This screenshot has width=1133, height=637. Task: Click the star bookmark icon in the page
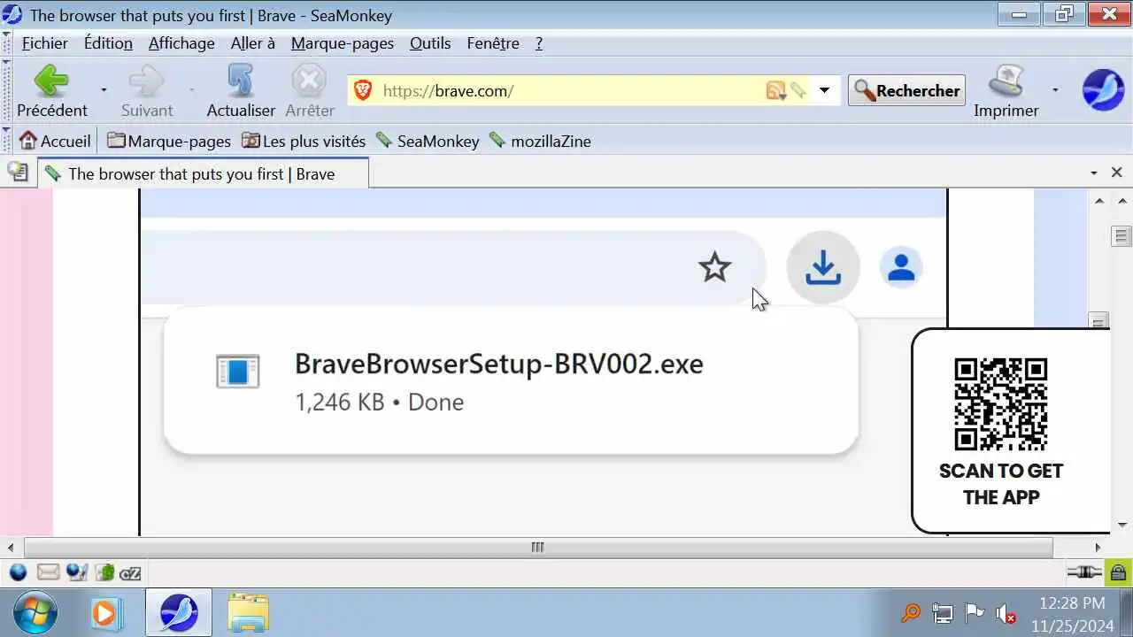[714, 267]
